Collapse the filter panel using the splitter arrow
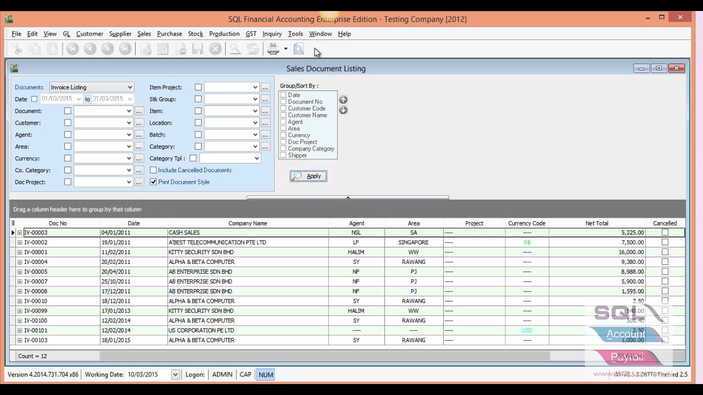This screenshot has width=703, height=395. [348, 198]
